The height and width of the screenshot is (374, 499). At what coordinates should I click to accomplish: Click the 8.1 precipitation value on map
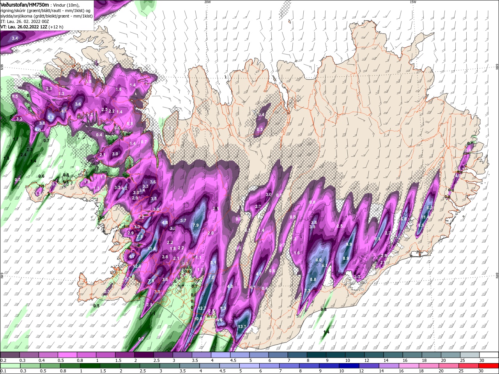tap(325, 265)
